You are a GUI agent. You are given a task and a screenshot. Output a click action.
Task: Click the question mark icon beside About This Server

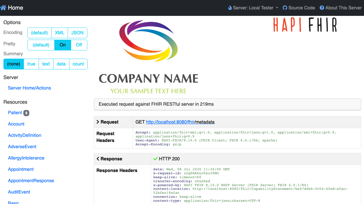322,8
